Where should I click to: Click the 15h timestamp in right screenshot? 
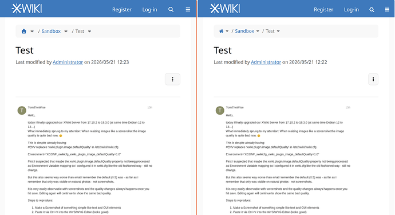[347, 108]
